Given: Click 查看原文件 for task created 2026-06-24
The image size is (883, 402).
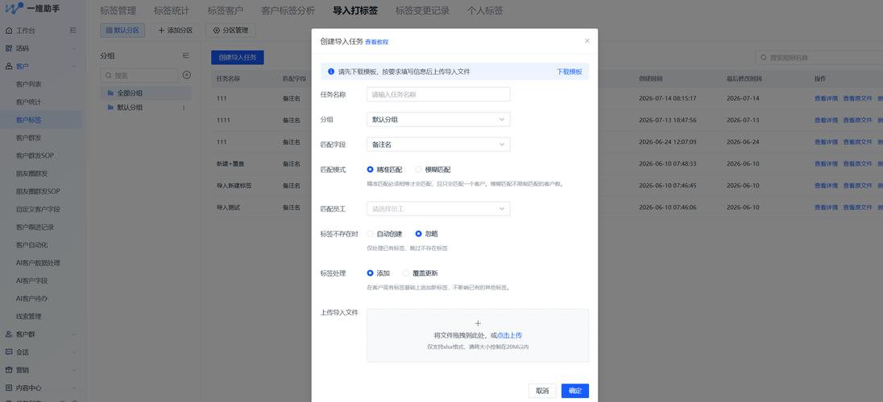Looking at the screenshot, I should [858, 142].
